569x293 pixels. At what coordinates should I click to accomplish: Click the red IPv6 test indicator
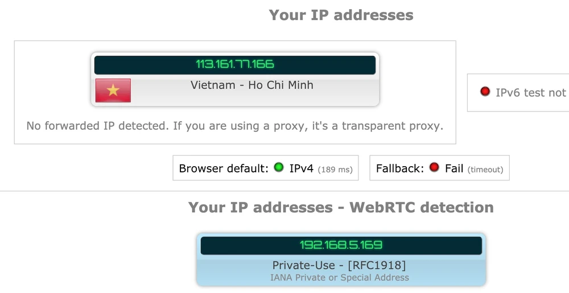click(485, 92)
